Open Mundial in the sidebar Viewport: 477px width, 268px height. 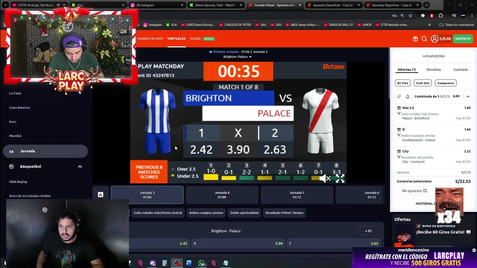[x=15, y=136]
